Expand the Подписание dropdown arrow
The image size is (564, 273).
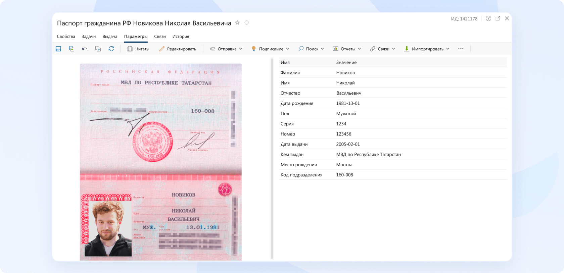click(x=288, y=49)
